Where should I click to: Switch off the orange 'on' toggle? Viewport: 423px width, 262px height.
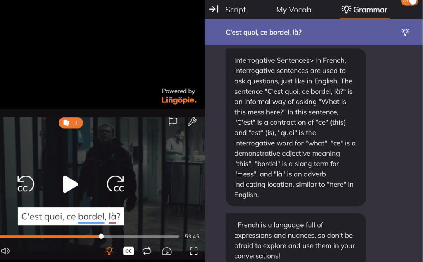[x=409, y=2]
